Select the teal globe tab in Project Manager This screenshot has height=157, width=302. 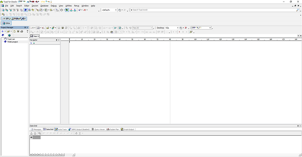[9, 35]
